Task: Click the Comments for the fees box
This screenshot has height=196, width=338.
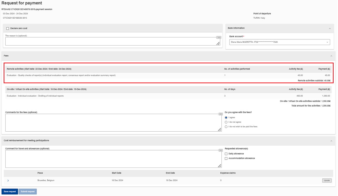Action: [113, 123]
